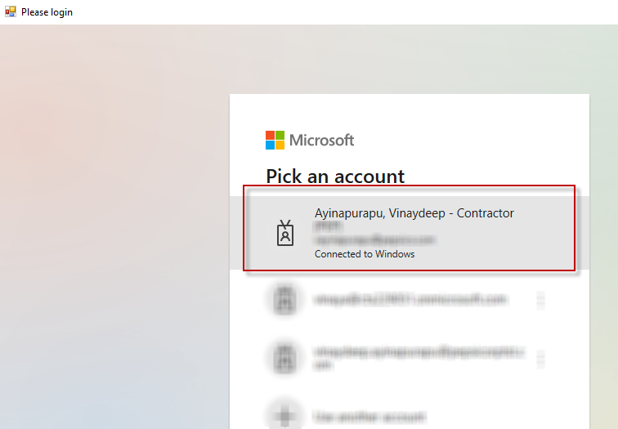This screenshot has width=618, height=429.
Task: Click the Pick an account heading
Action: [x=335, y=177]
